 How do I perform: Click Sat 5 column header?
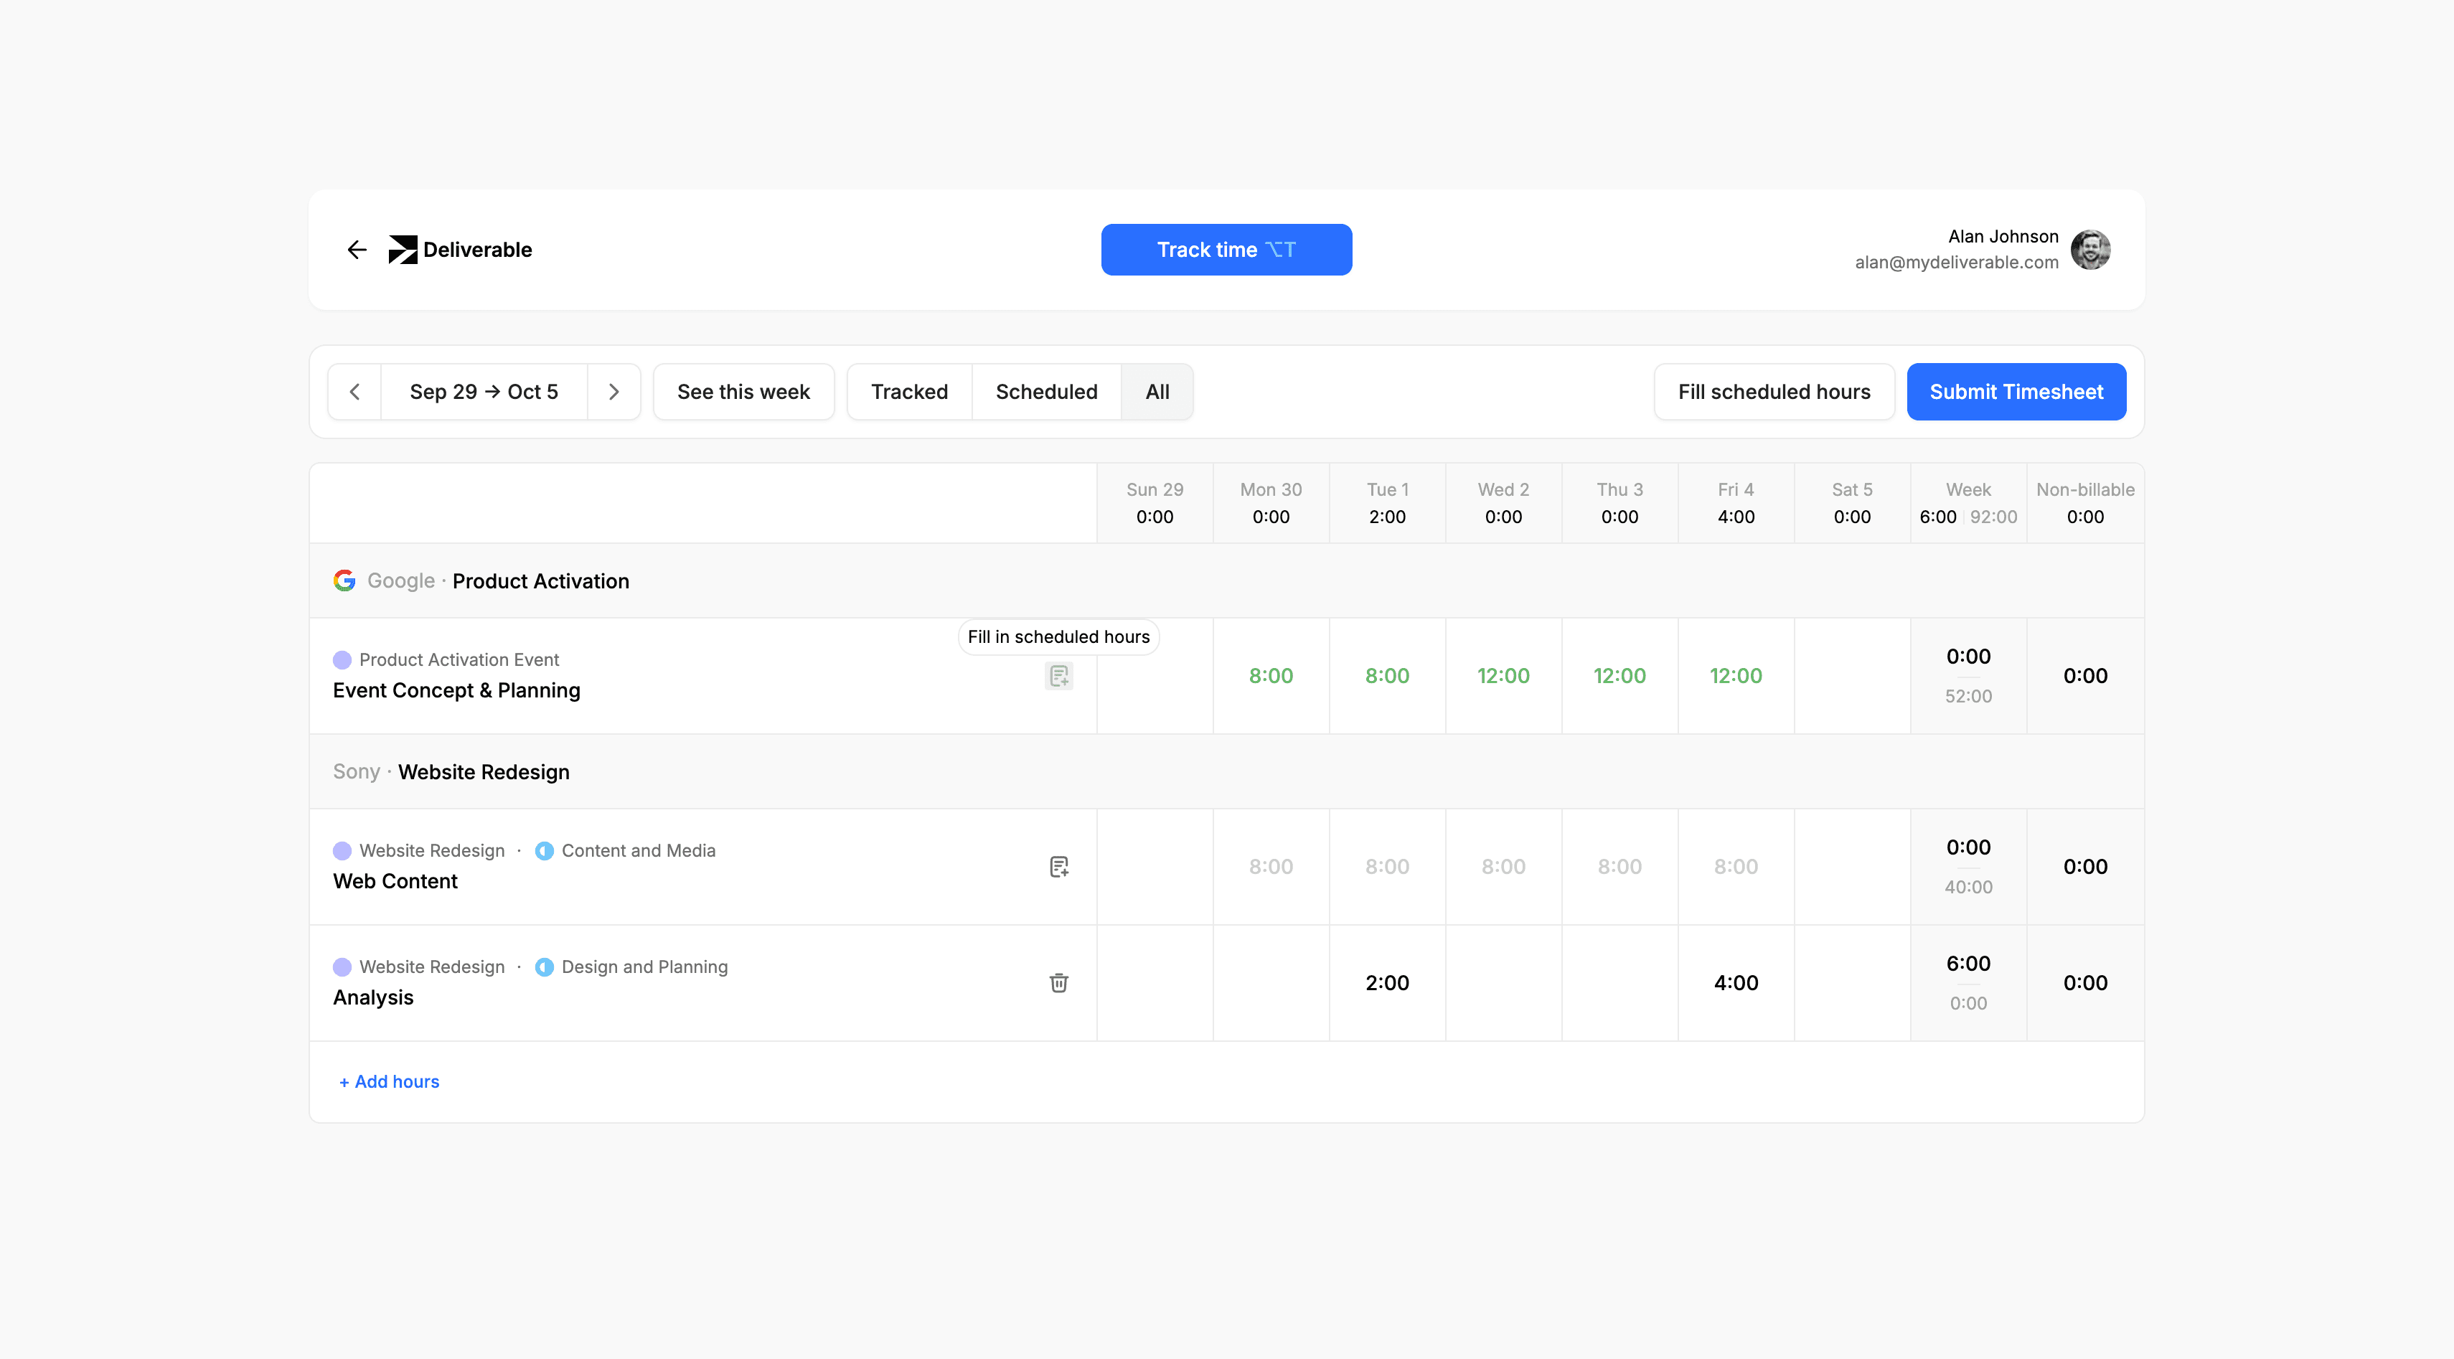pos(1852,503)
